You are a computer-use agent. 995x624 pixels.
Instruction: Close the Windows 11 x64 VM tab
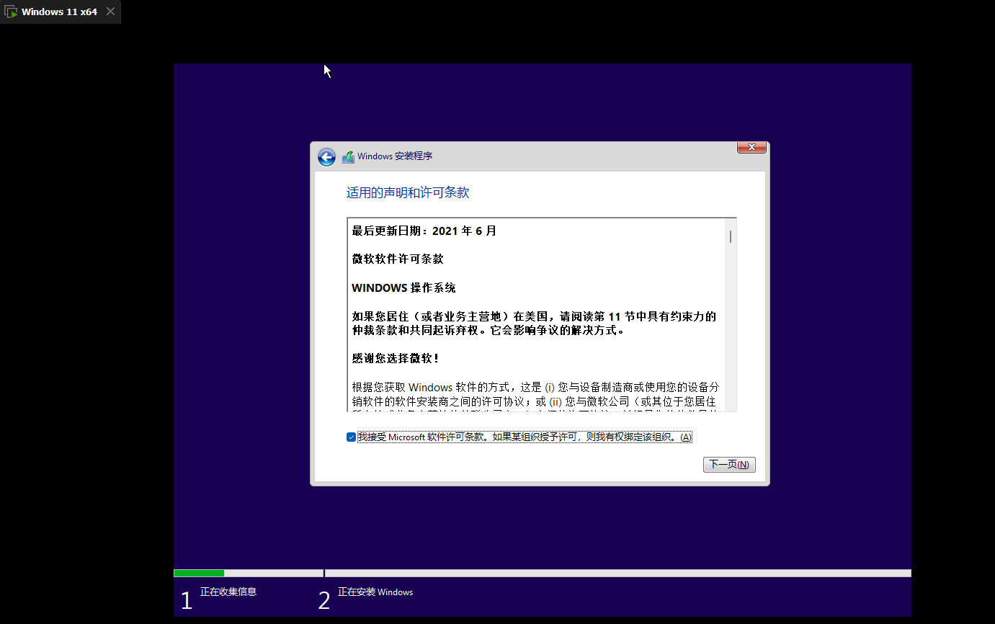pos(110,12)
